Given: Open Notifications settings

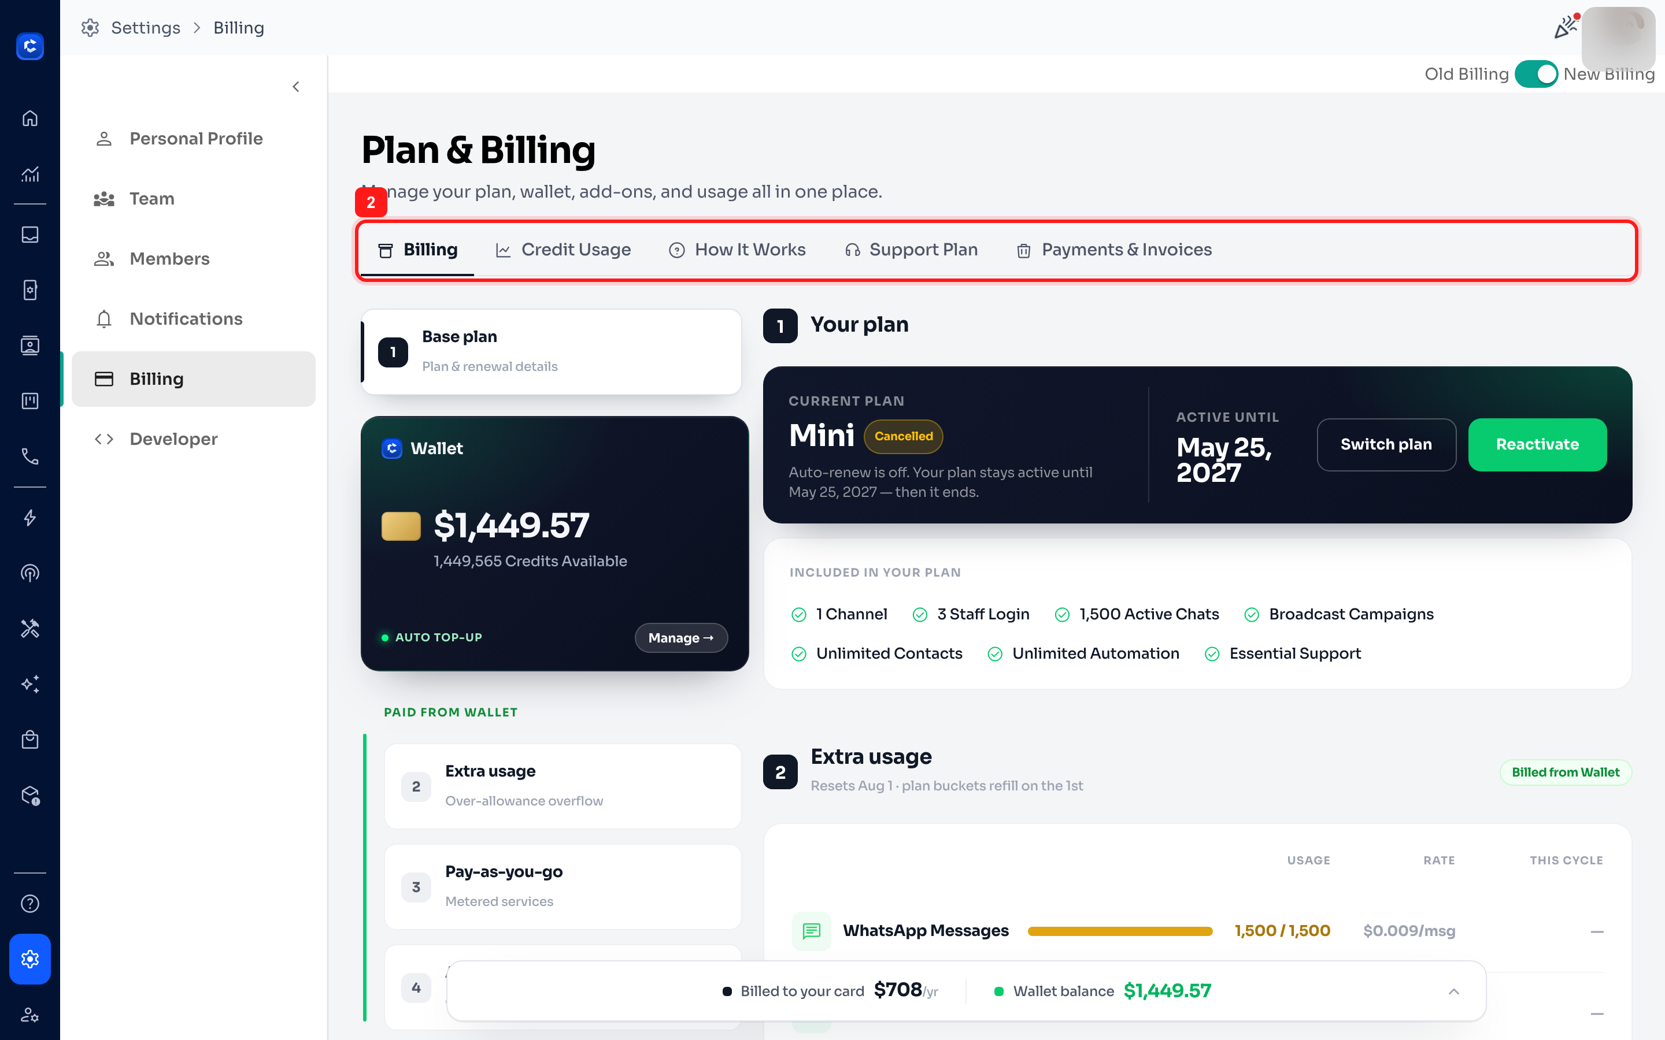Looking at the screenshot, I should click(193, 318).
